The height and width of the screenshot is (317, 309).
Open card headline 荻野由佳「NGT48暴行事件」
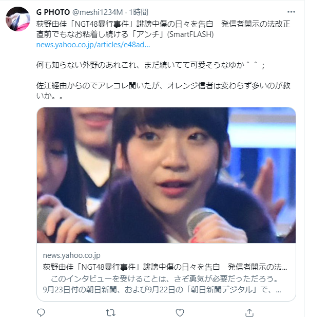(165, 267)
